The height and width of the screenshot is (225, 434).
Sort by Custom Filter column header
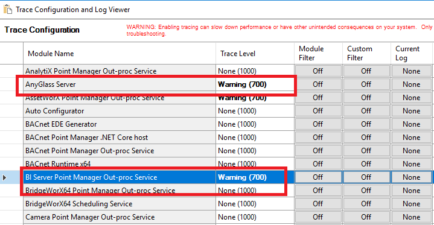coord(366,54)
